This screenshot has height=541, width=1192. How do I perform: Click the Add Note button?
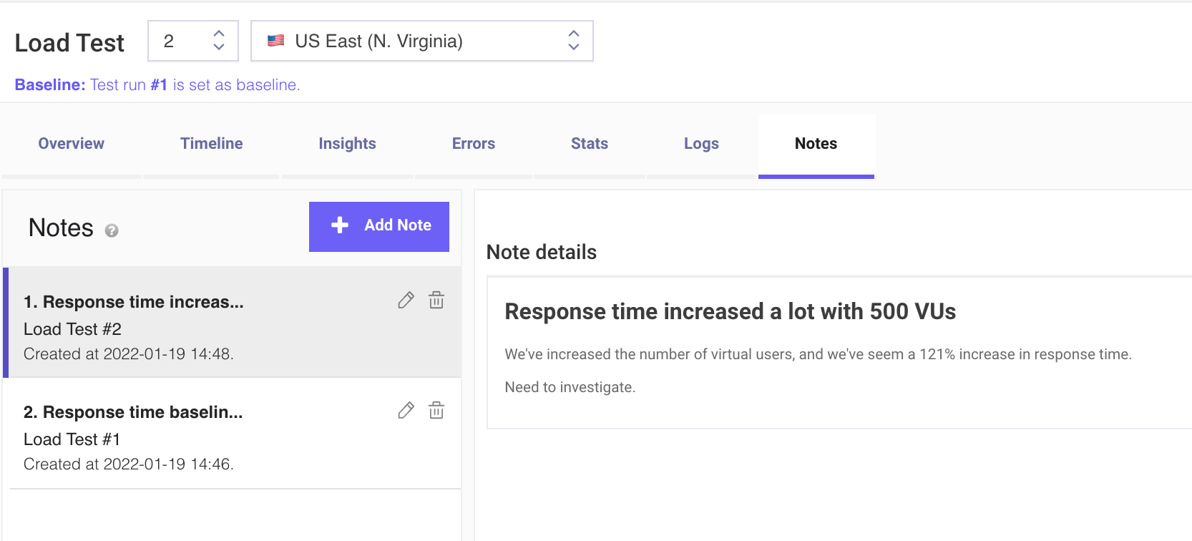379,226
